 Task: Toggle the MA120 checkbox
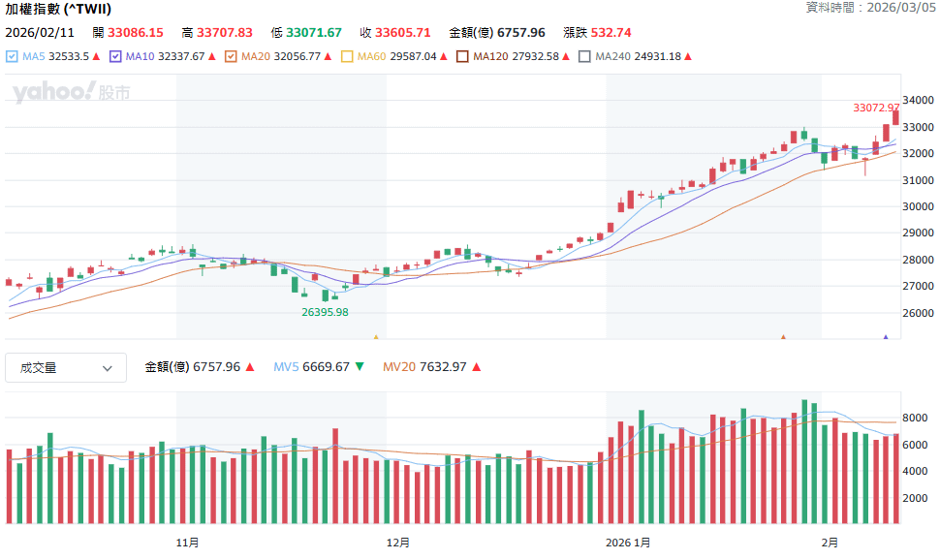[462, 57]
